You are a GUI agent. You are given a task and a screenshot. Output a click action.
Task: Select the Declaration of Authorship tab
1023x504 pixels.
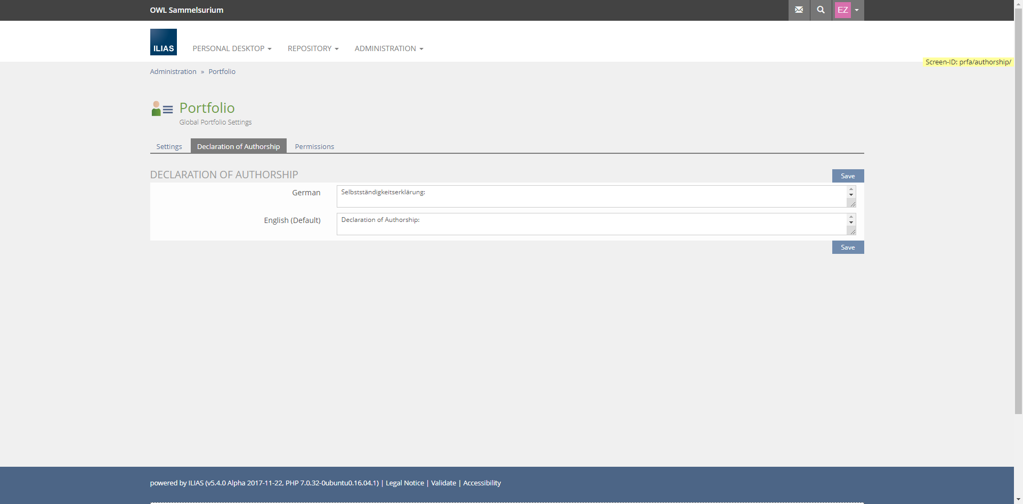(238, 146)
